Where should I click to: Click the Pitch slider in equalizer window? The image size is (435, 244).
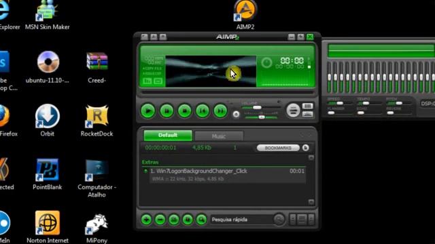tap(399, 104)
